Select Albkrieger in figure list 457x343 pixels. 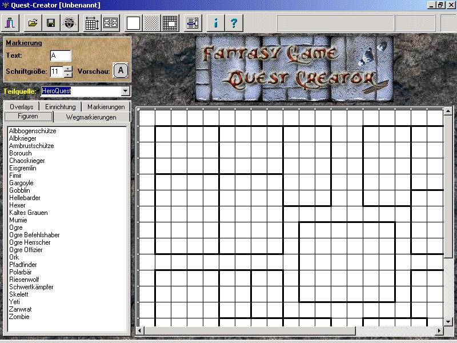pos(23,138)
